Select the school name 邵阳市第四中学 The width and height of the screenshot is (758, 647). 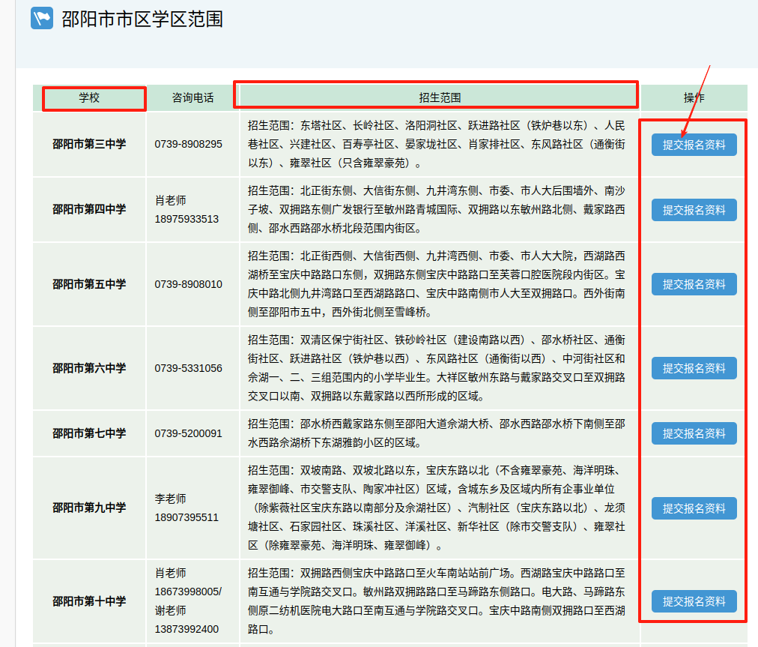[89, 209]
